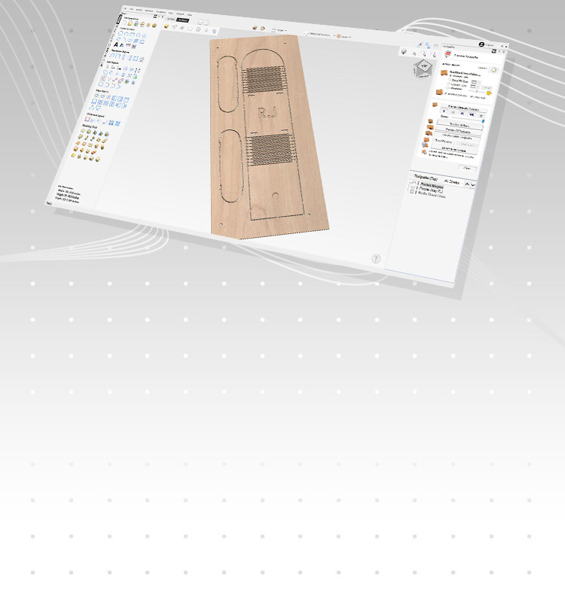Image resolution: width=565 pixels, height=602 pixels.
Task: Click the top face of the view cube
Action: [x=425, y=65]
